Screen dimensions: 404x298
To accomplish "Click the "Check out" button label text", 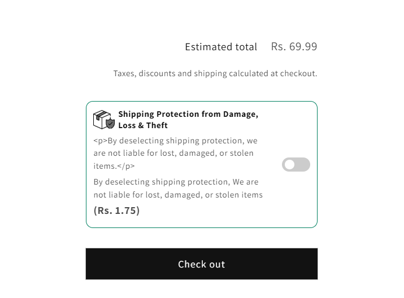I will click(201, 264).
